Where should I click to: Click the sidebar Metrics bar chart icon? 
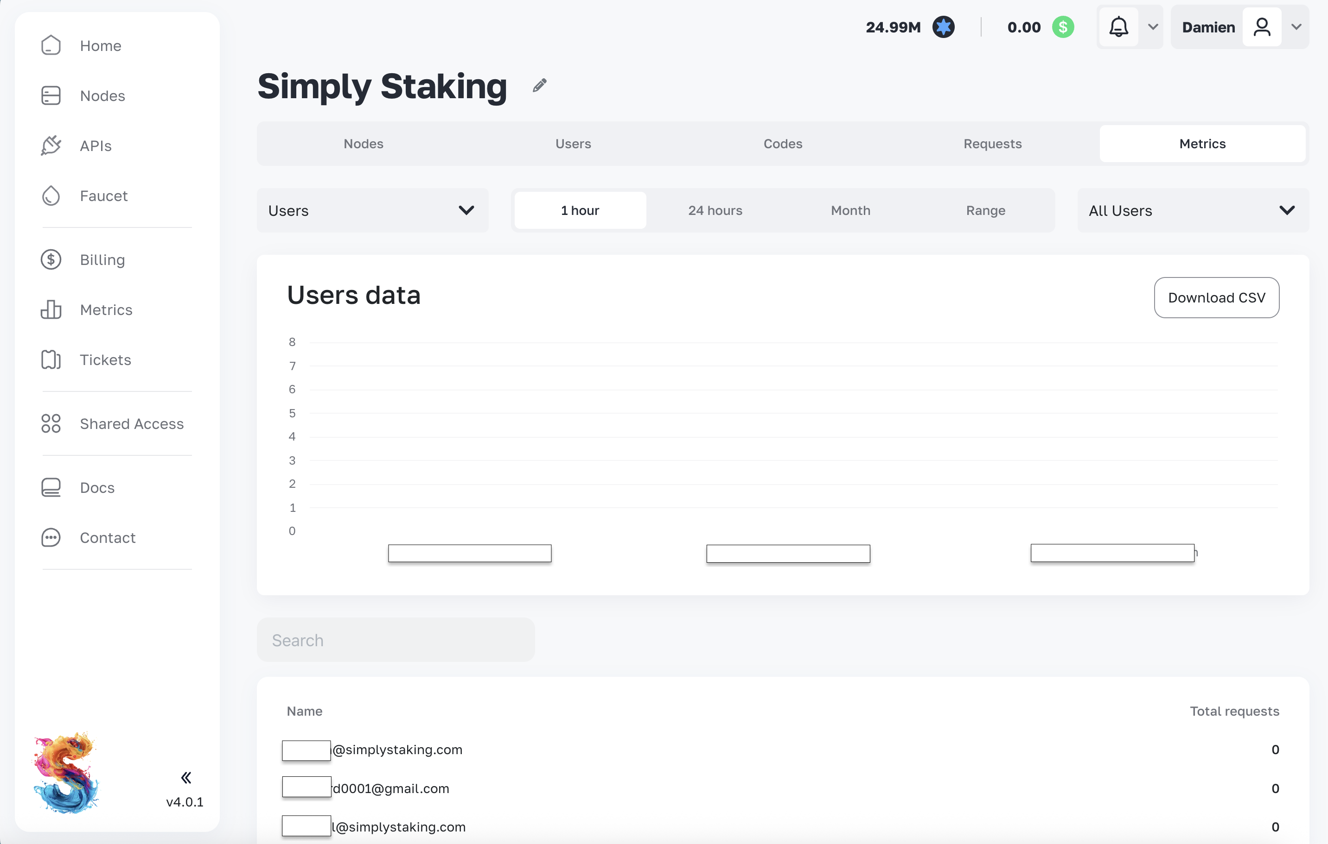pyautogui.click(x=51, y=309)
